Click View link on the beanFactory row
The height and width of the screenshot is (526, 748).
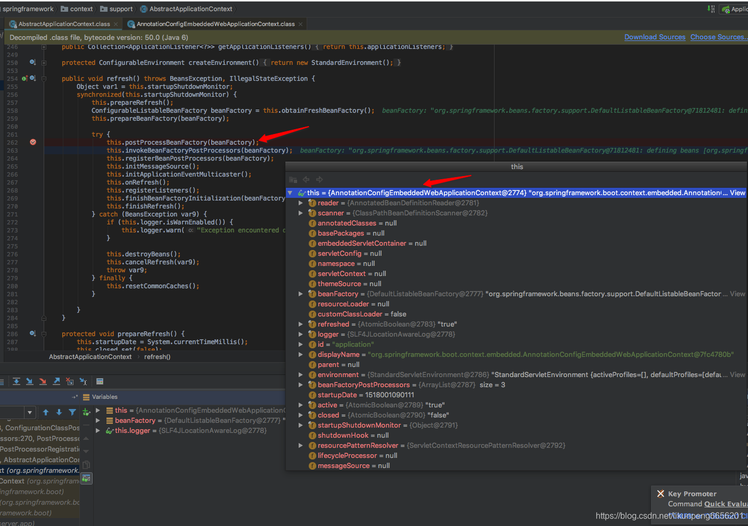coord(737,294)
